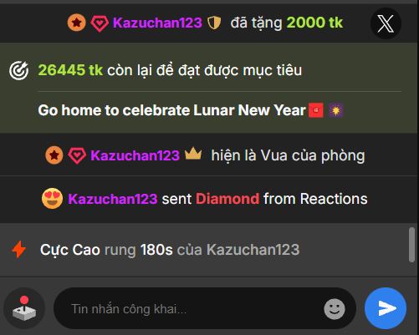Click the chat scrollbar thumb
Image resolution: width=419 pixels, height=335 pixels.
click(411, 245)
